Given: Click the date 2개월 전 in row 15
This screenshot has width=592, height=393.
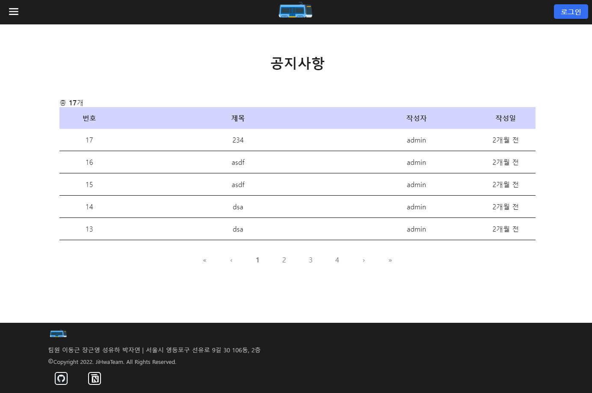Looking at the screenshot, I should pos(506,185).
